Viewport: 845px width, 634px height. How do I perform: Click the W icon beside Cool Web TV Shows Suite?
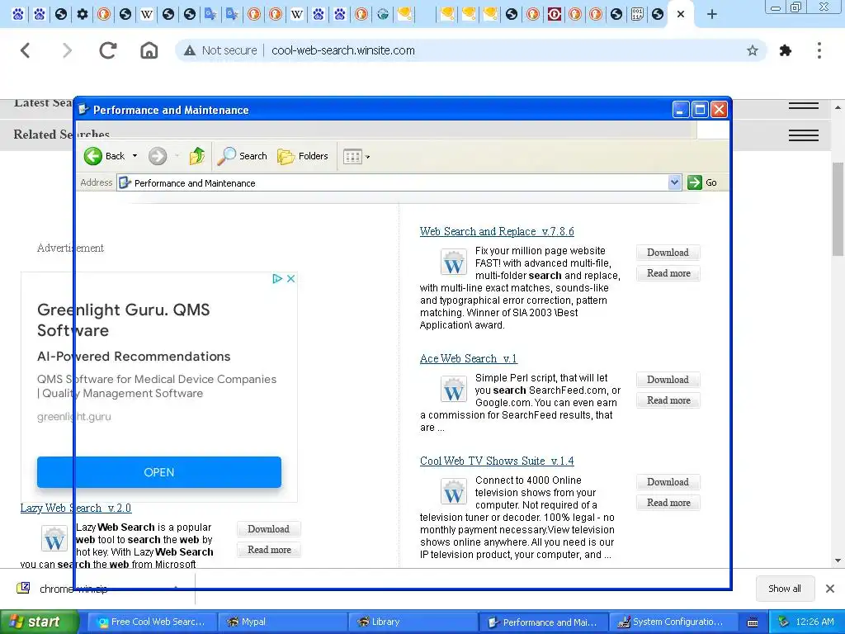pos(454,492)
